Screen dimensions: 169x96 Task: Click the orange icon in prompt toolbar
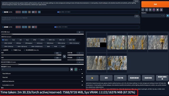[29, 12]
